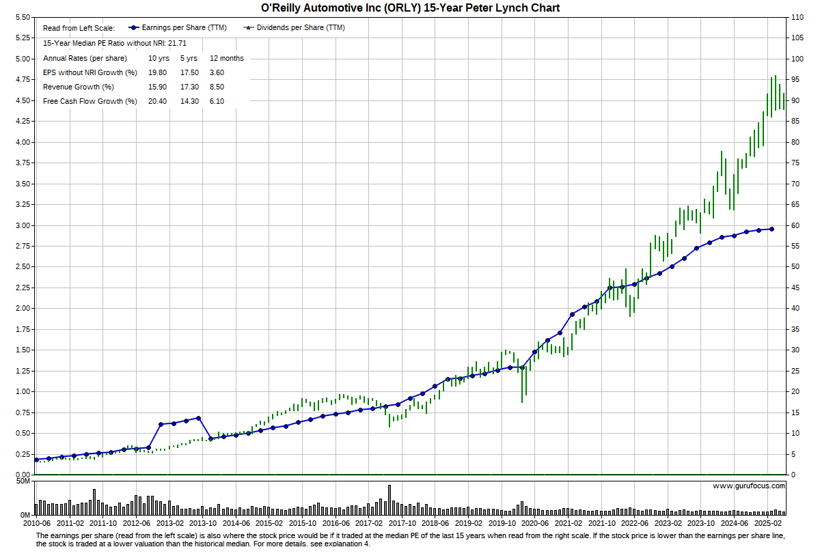Click the 10-year free cash flow value 20.40
Viewport: 820px width, 560px height.
pyautogui.click(x=158, y=101)
